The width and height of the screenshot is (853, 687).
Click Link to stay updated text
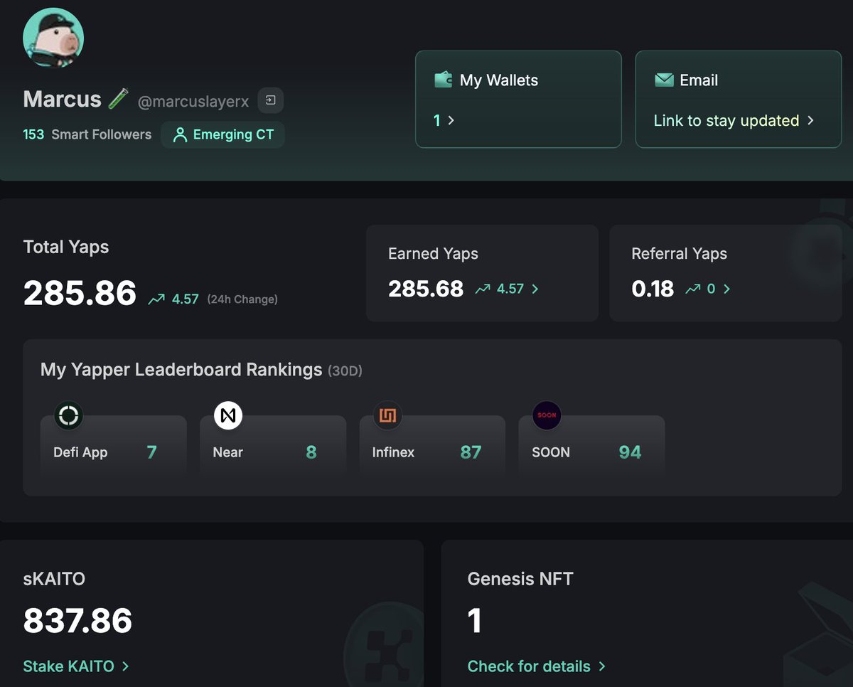pos(726,120)
